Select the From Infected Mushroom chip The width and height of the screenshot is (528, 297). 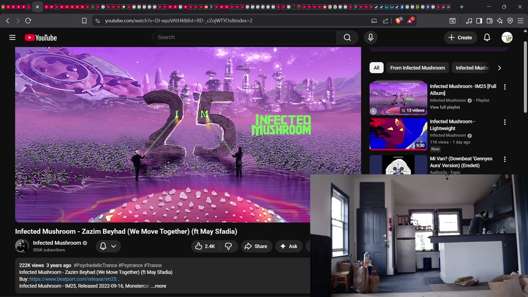(x=417, y=68)
